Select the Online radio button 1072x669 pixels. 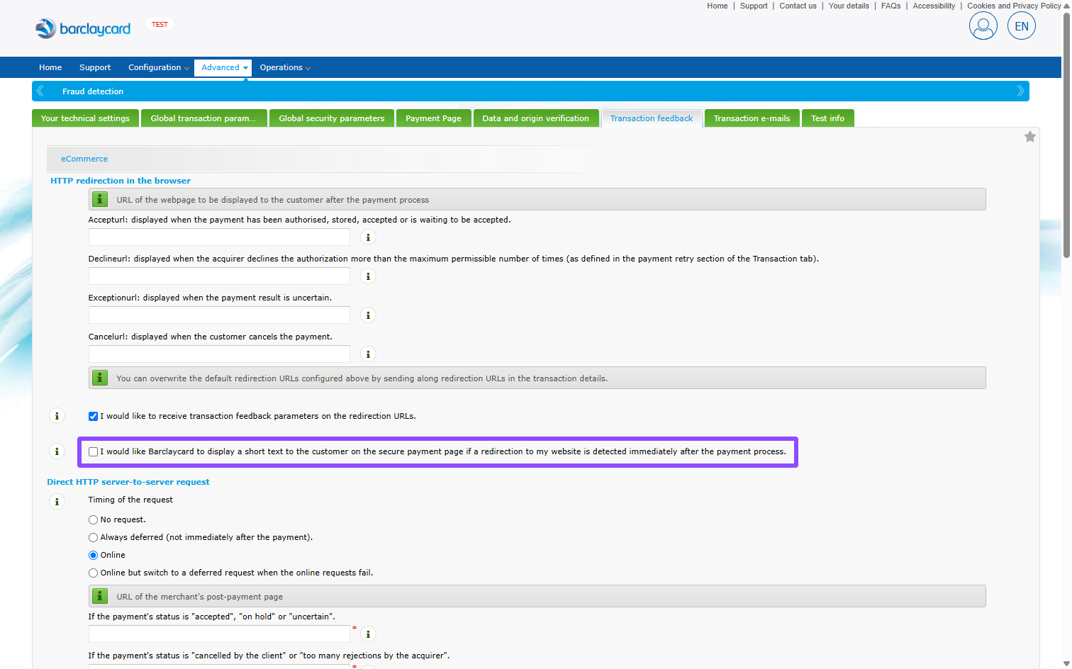93,555
